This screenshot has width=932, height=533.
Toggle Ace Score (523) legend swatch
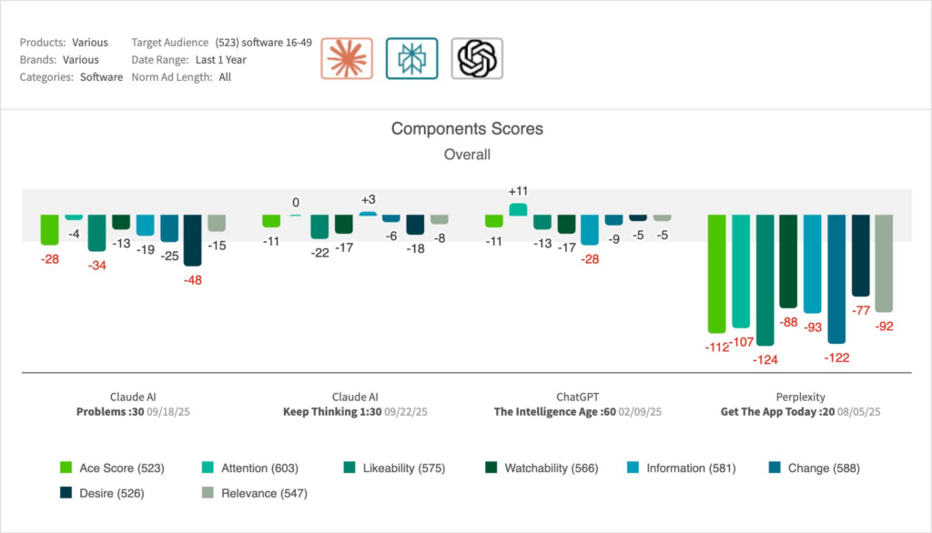pos(66,468)
